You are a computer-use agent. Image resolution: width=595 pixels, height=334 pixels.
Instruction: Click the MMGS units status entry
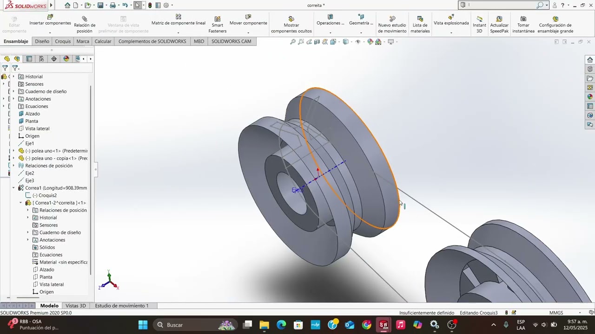pyautogui.click(x=556, y=313)
